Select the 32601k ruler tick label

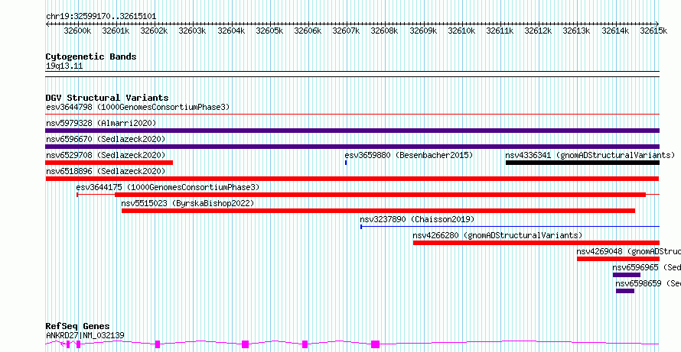click(x=116, y=31)
